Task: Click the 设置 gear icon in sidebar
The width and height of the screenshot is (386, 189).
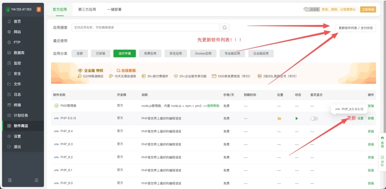Action: click(9, 137)
